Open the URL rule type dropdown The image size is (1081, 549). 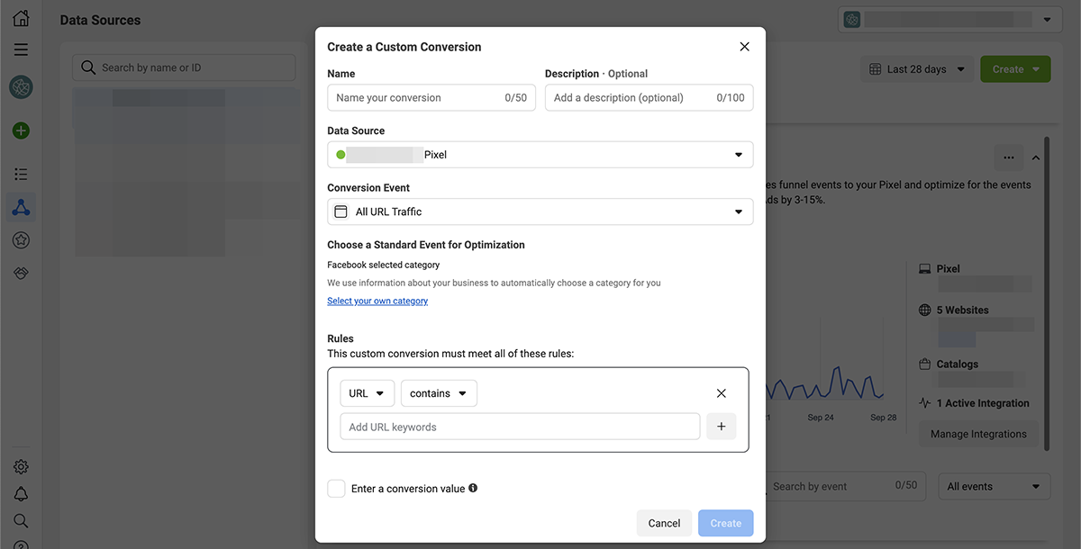367,393
